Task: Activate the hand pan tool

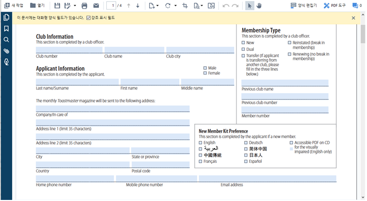Action: pyautogui.click(x=259, y=6)
